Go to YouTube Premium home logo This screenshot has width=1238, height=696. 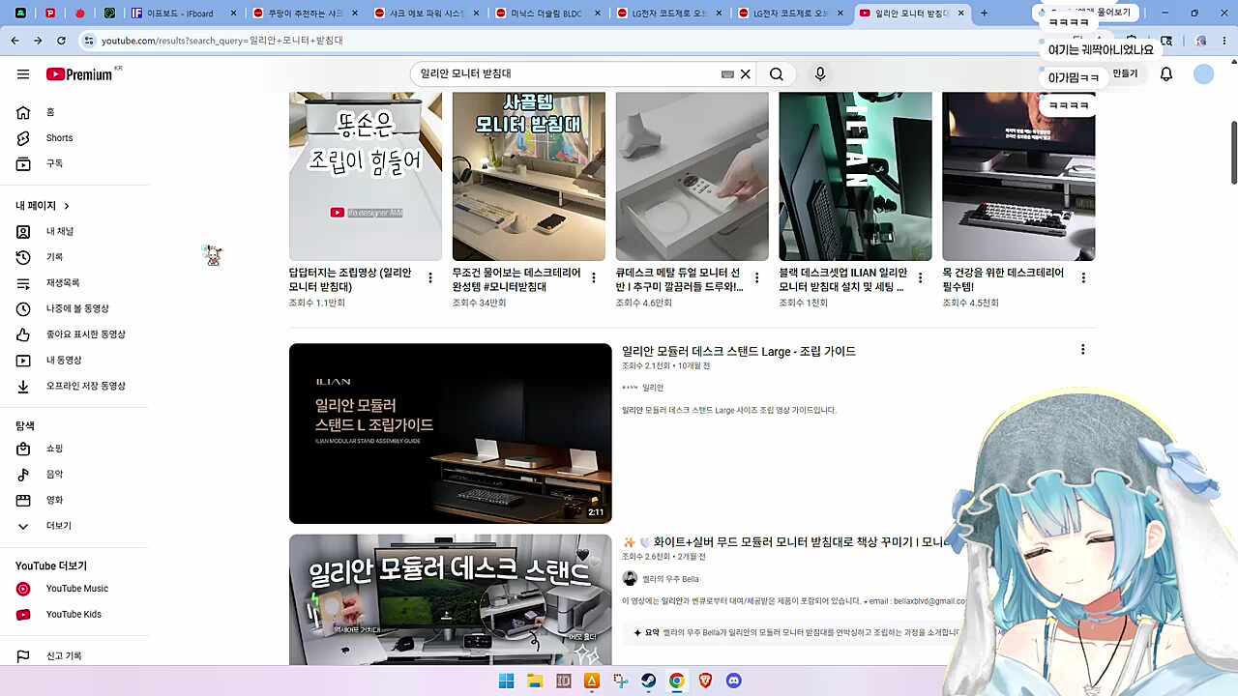click(79, 74)
